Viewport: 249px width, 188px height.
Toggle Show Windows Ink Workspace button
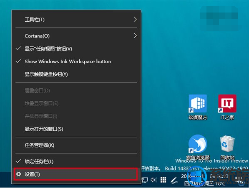point(76,61)
